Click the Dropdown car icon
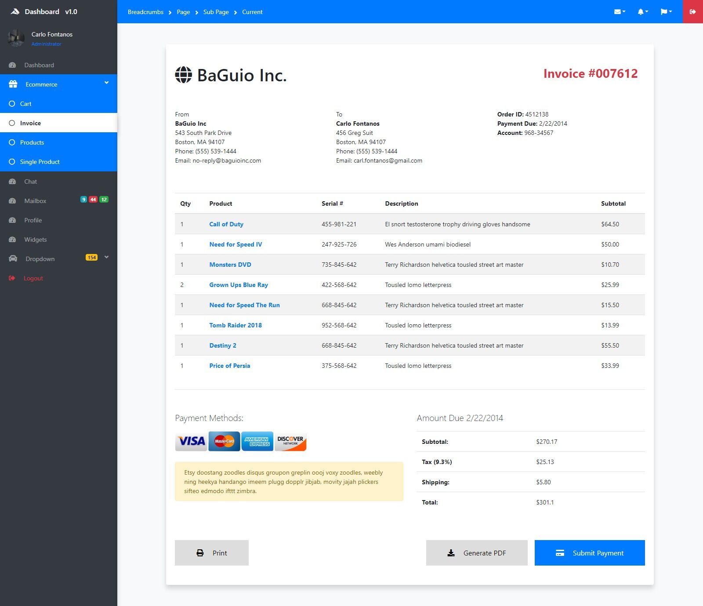The height and width of the screenshot is (606, 703). (x=13, y=259)
